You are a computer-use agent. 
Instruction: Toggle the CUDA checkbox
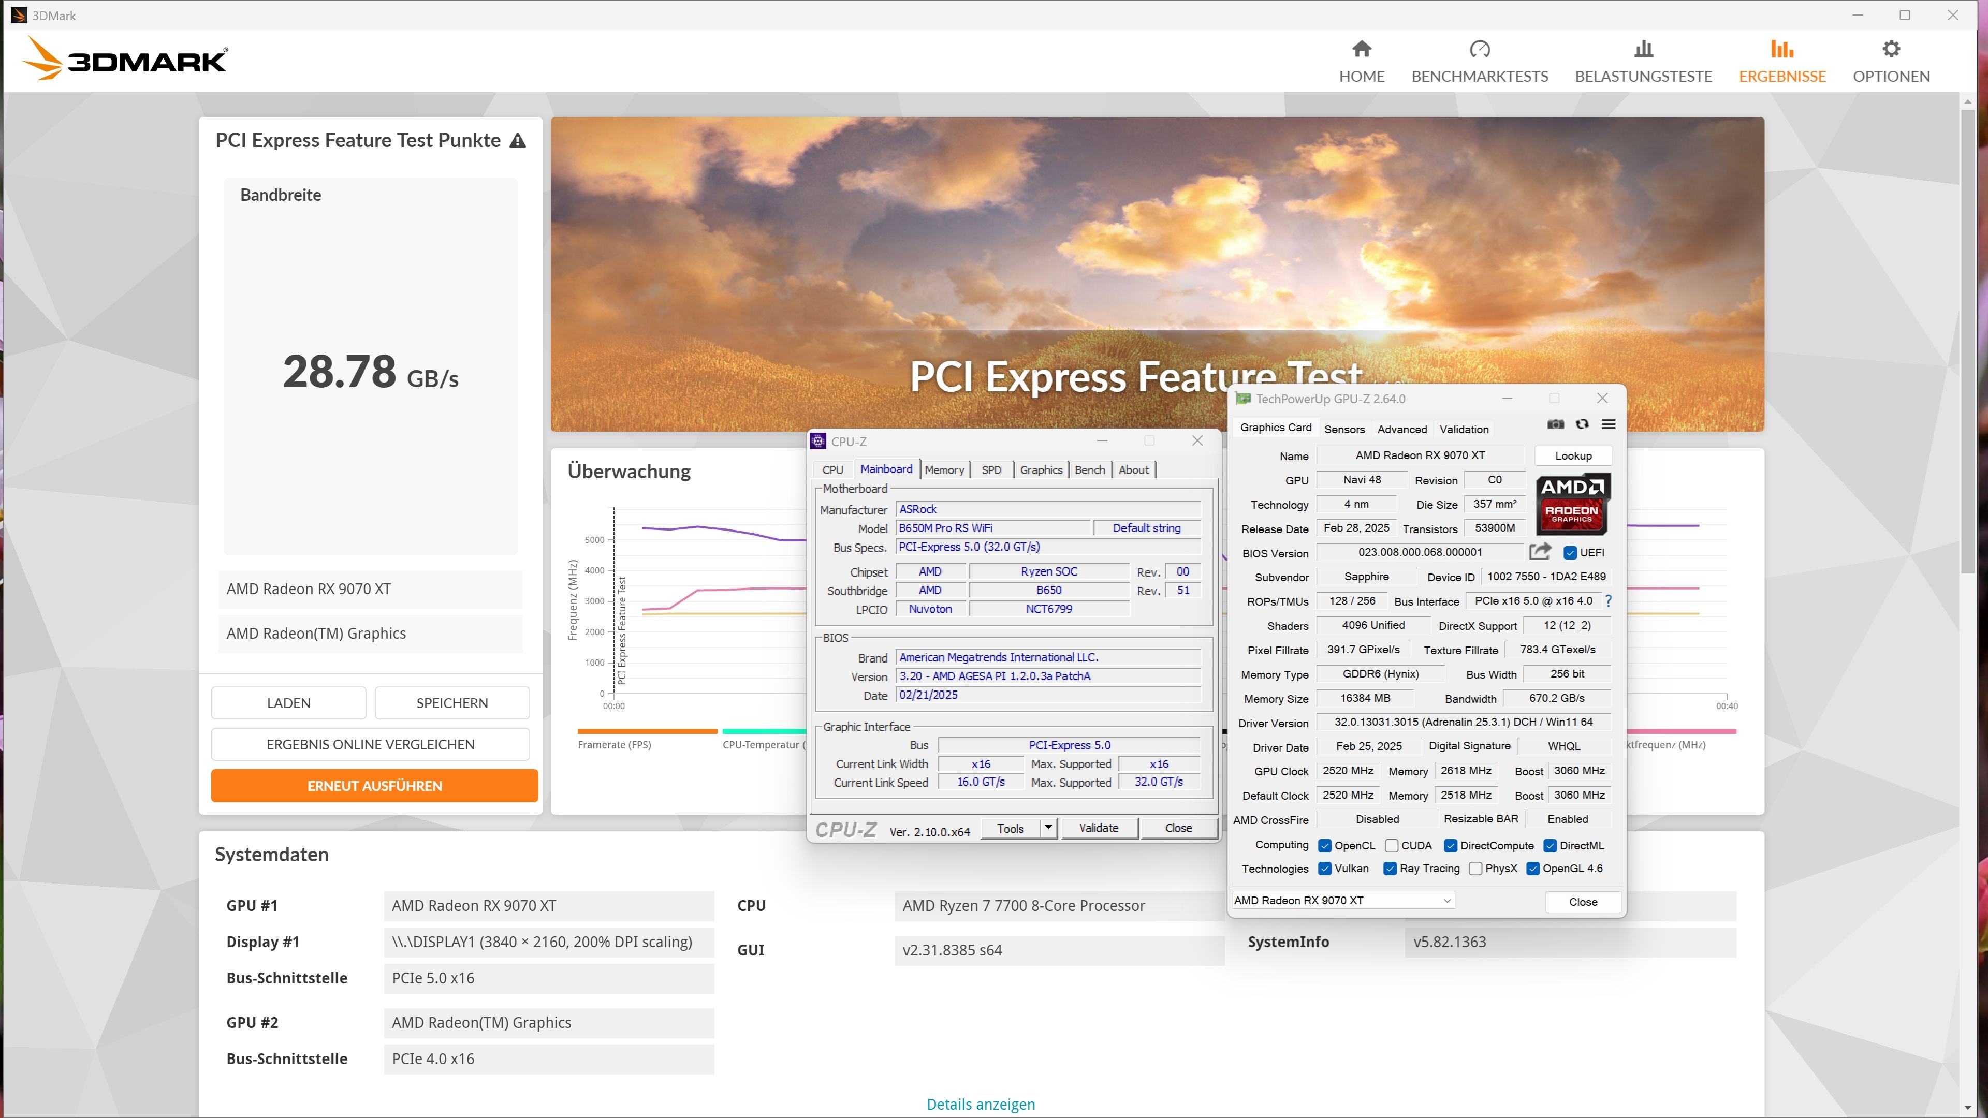1392,846
